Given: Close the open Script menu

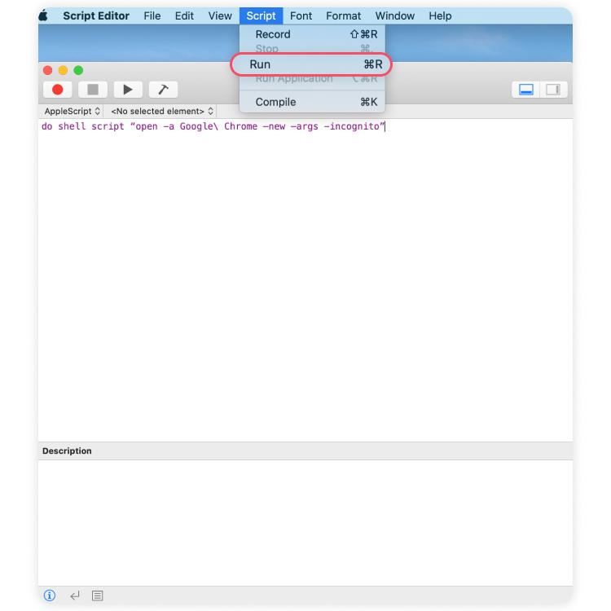Looking at the screenshot, I should 261,15.
